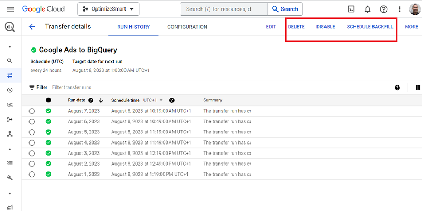The height and width of the screenshot is (211, 422).
Task: Click the Filter icon above the runs table
Action: point(32,88)
